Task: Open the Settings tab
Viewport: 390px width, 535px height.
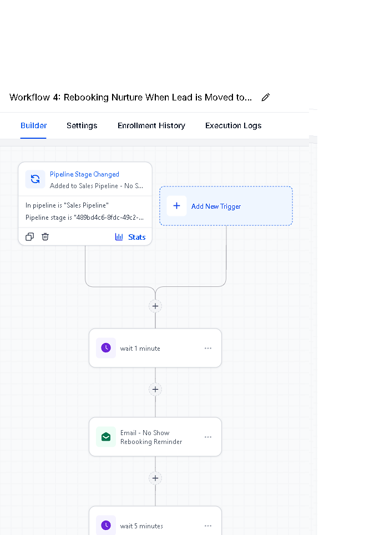Action: [82, 125]
